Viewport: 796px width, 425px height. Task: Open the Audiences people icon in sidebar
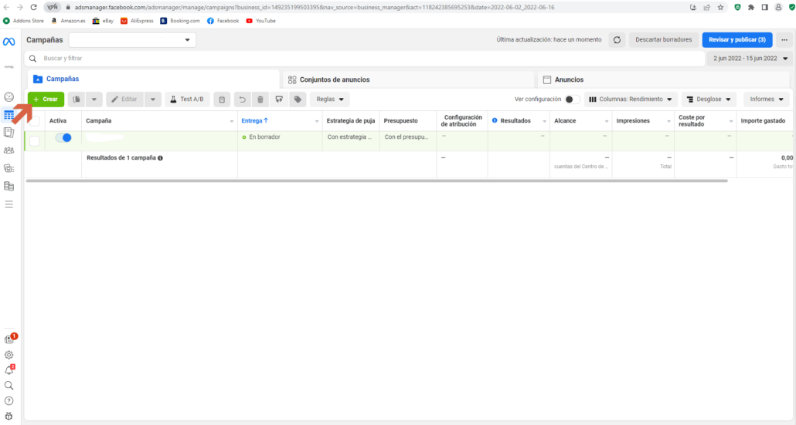(9, 150)
